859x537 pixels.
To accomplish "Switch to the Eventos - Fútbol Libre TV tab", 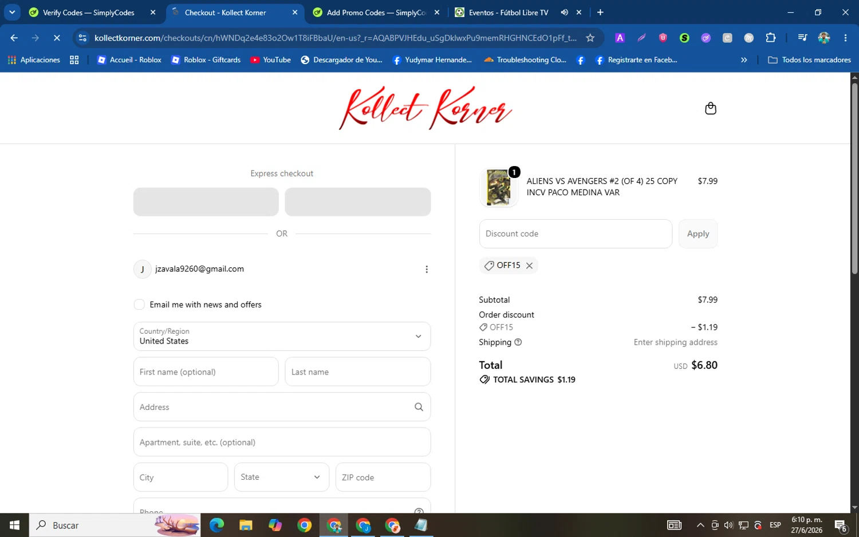I will pyautogui.click(x=508, y=12).
